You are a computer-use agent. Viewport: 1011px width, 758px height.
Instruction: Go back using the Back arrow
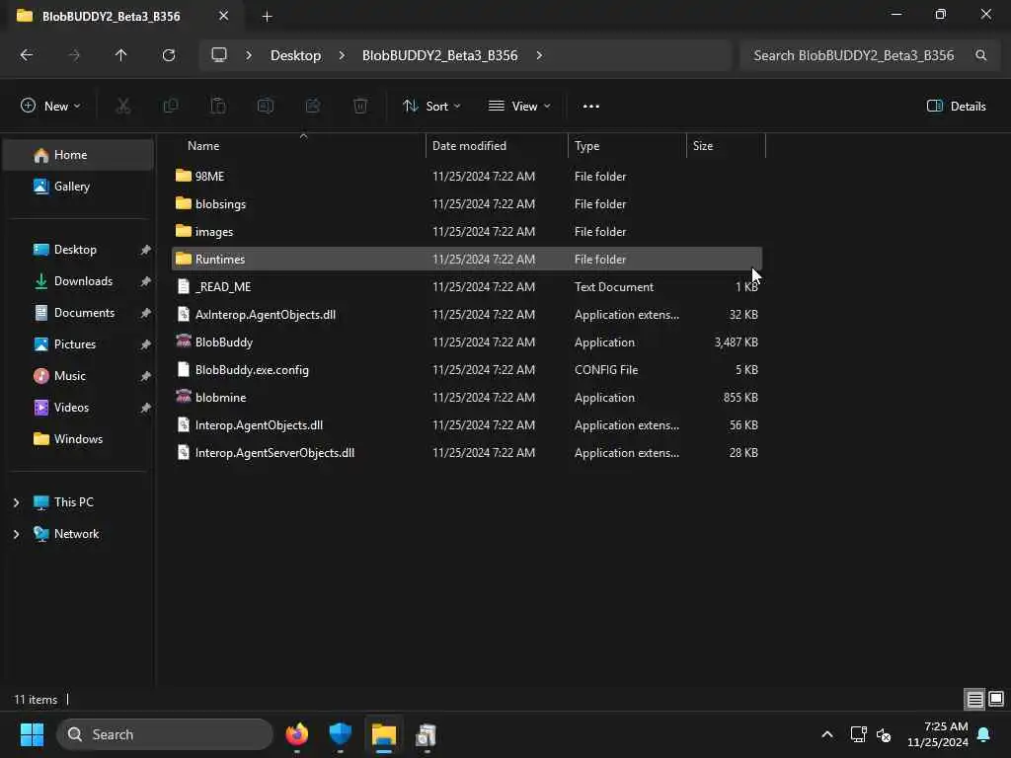pos(27,55)
